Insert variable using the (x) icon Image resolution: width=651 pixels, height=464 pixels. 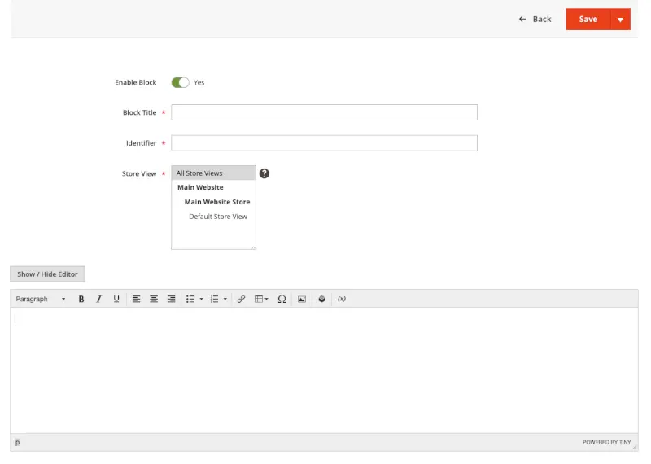pos(342,299)
